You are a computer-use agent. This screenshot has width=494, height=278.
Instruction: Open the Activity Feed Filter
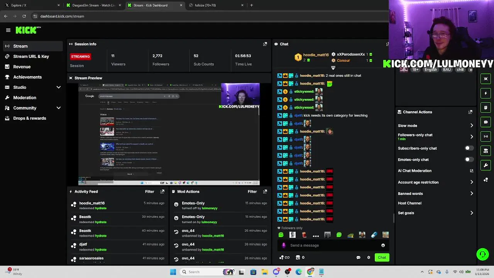pos(149,192)
